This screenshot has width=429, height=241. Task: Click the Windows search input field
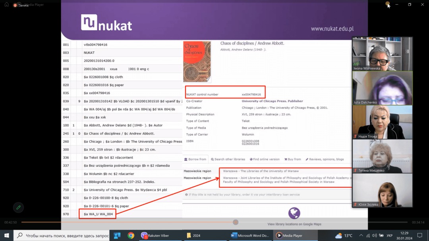[x=62, y=235]
